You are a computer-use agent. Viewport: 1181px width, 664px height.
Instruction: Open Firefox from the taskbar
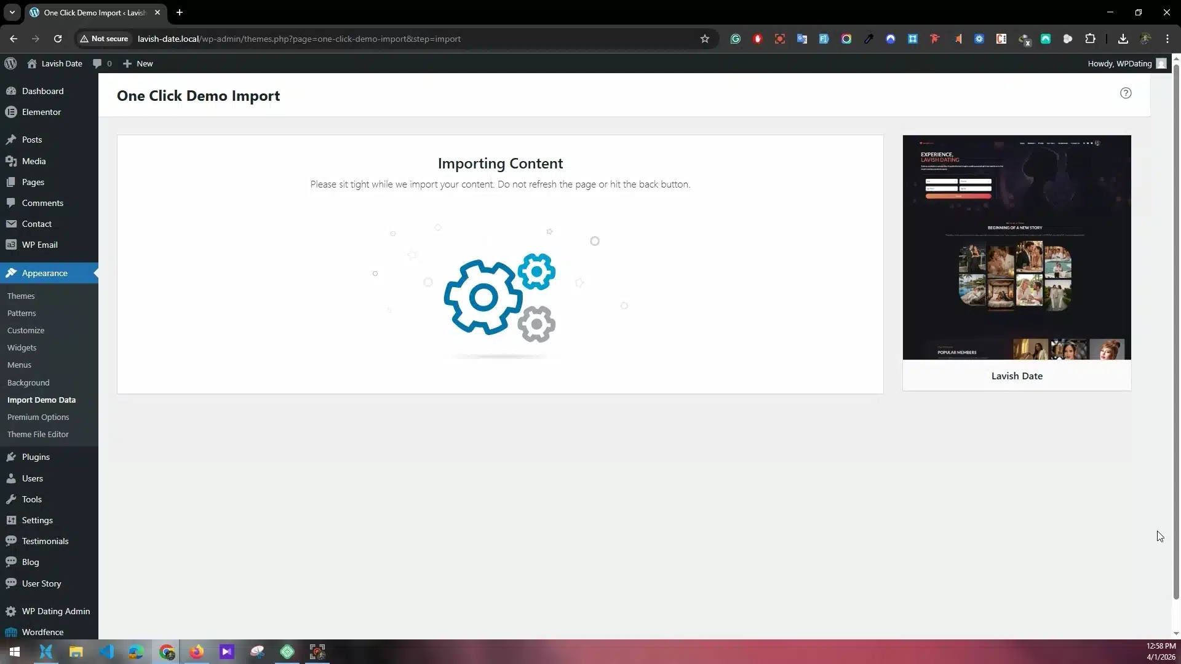(197, 652)
